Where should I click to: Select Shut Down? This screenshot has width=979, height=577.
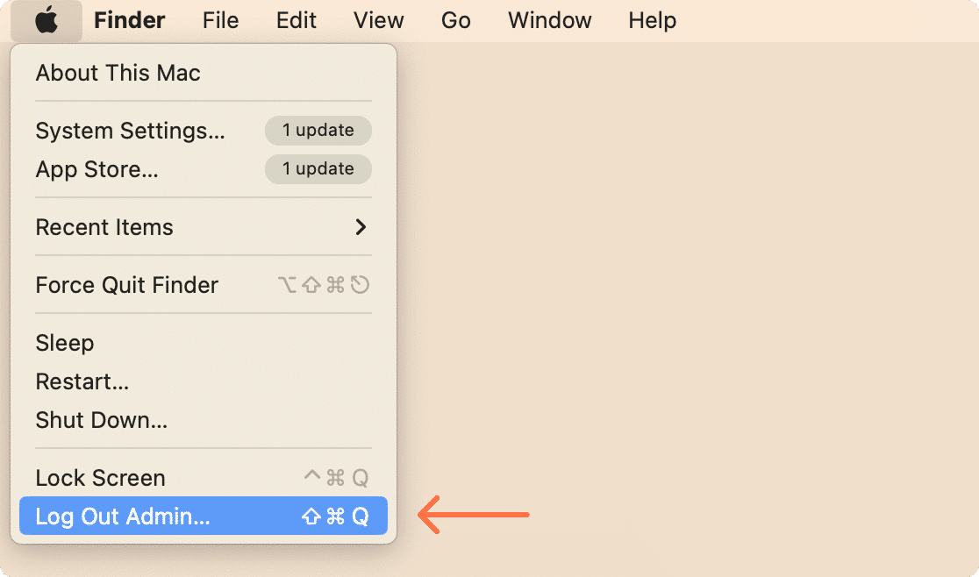pos(101,420)
